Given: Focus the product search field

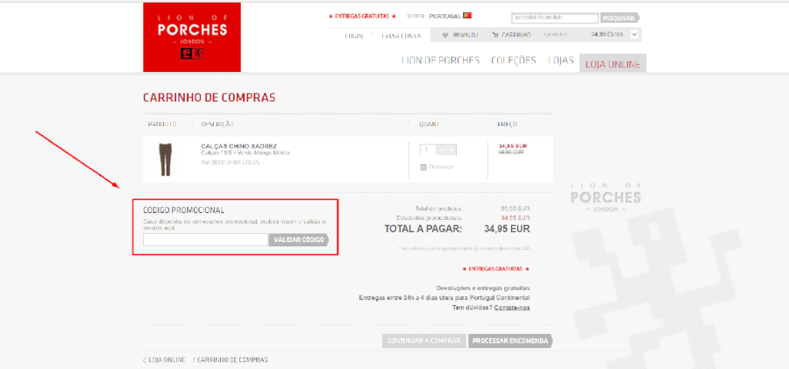Looking at the screenshot, I should click(x=554, y=17).
